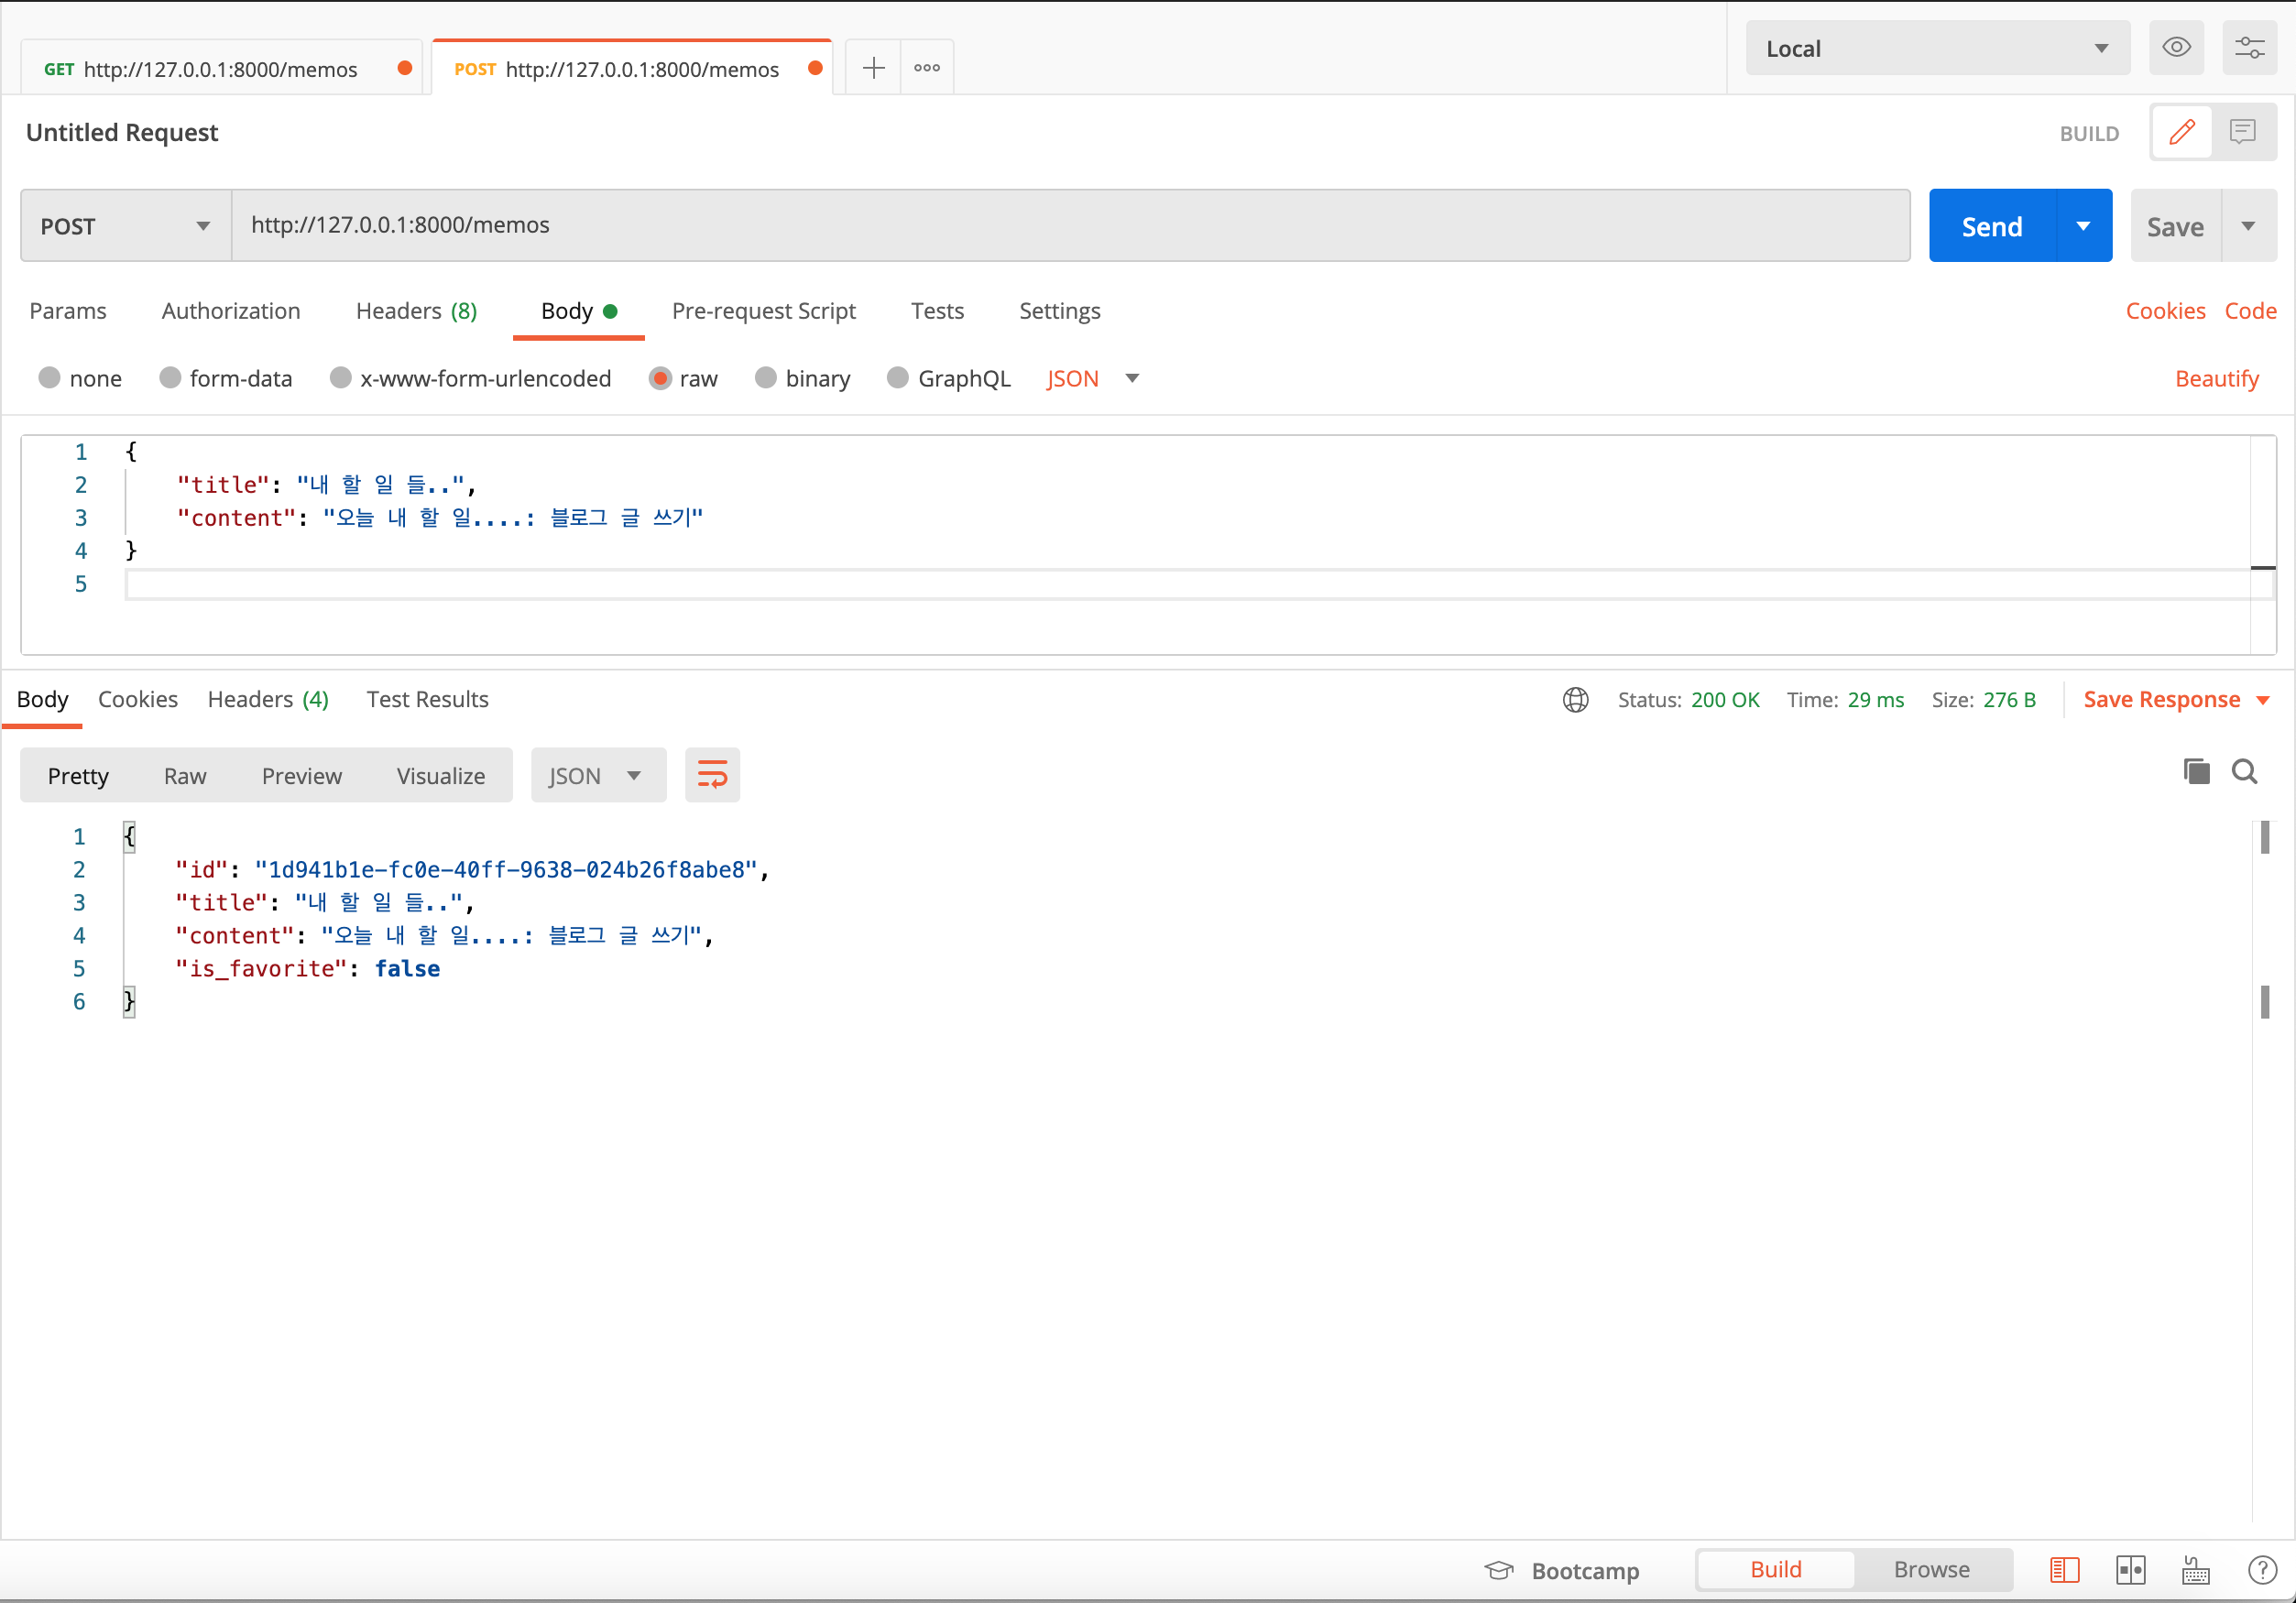This screenshot has width=2296, height=1603.
Task: Copy the response with the copy icon
Action: (2196, 771)
